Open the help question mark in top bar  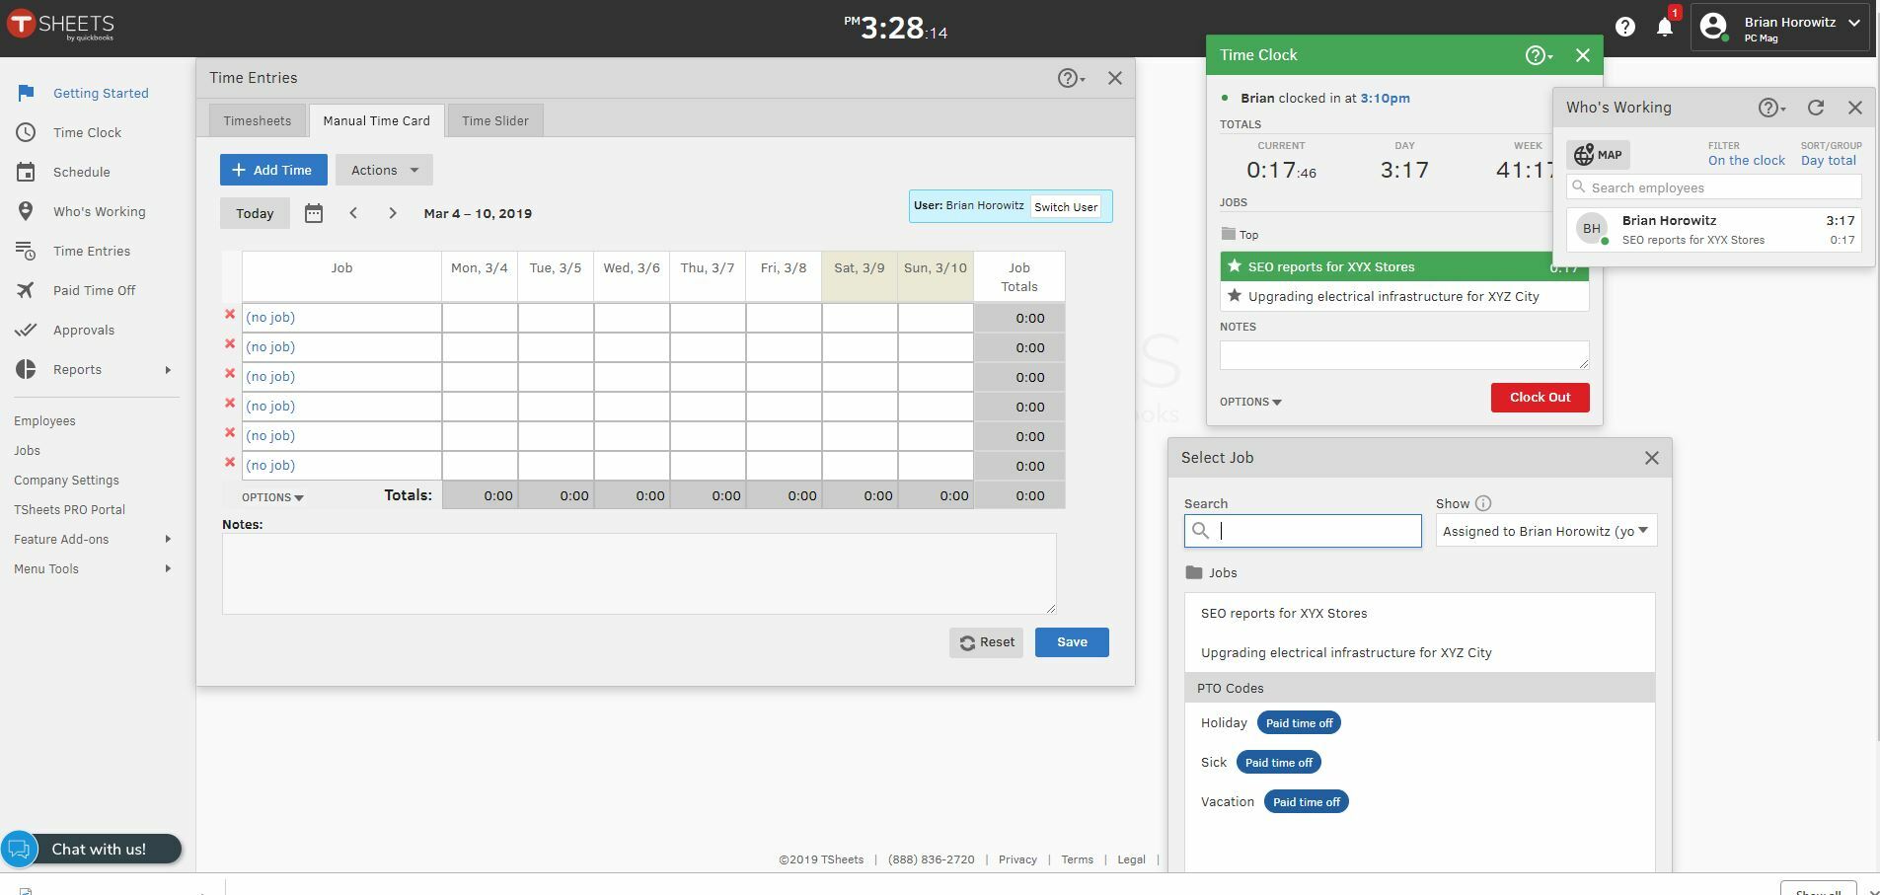coord(1624,27)
